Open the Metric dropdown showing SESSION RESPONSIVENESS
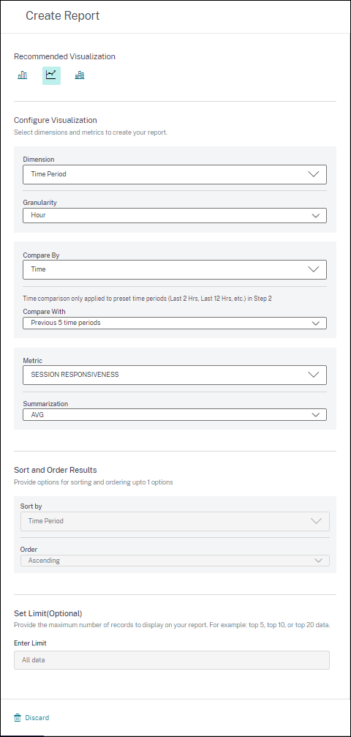 coord(175,375)
